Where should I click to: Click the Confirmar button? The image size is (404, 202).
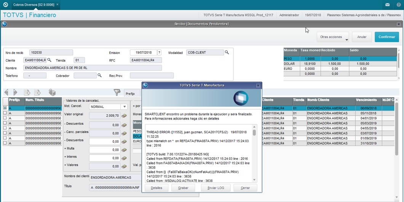coord(387,37)
